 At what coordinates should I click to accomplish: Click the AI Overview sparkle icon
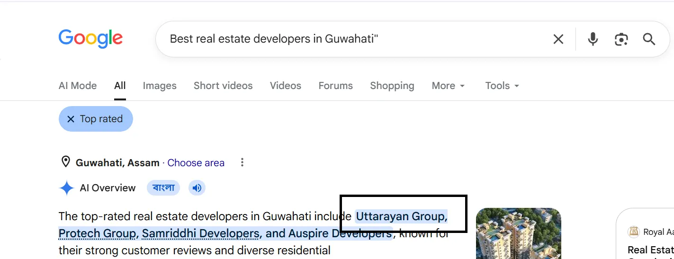pyautogui.click(x=66, y=188)
